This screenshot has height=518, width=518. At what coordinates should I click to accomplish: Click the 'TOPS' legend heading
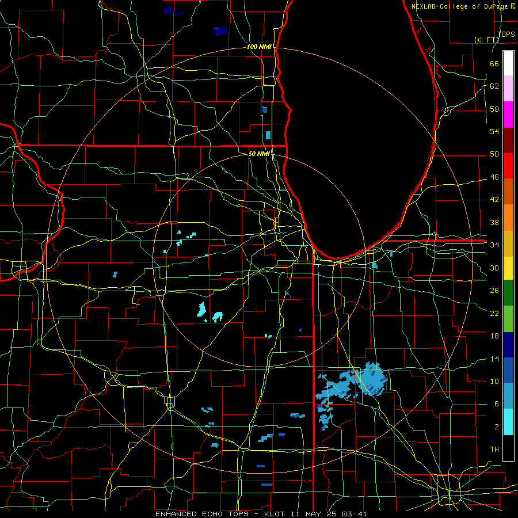(x=506, y=35)
